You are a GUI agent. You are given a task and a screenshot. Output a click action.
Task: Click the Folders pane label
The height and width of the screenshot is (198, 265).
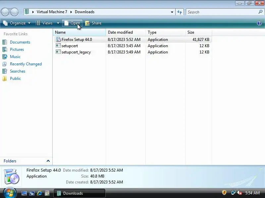[10, 161]
